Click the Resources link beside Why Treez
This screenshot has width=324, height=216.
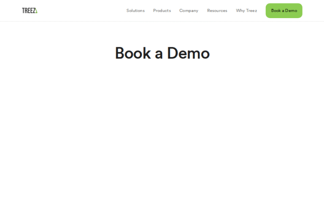[x=217, y=11]
